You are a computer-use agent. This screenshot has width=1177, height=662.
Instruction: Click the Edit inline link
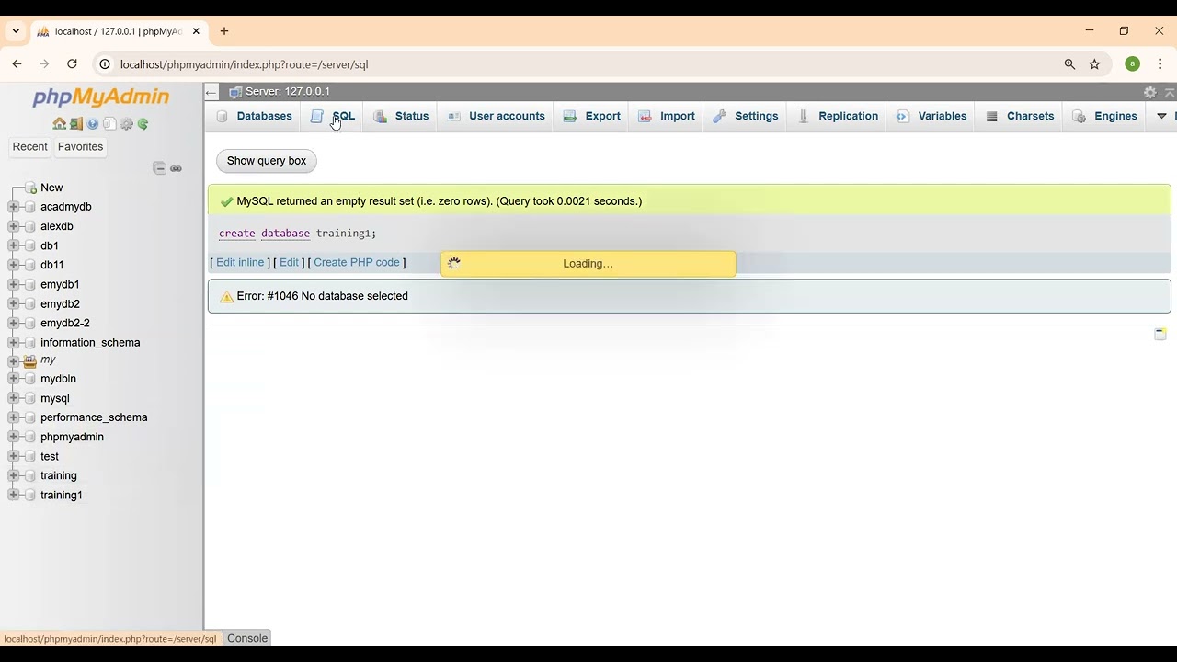[240, 263]
